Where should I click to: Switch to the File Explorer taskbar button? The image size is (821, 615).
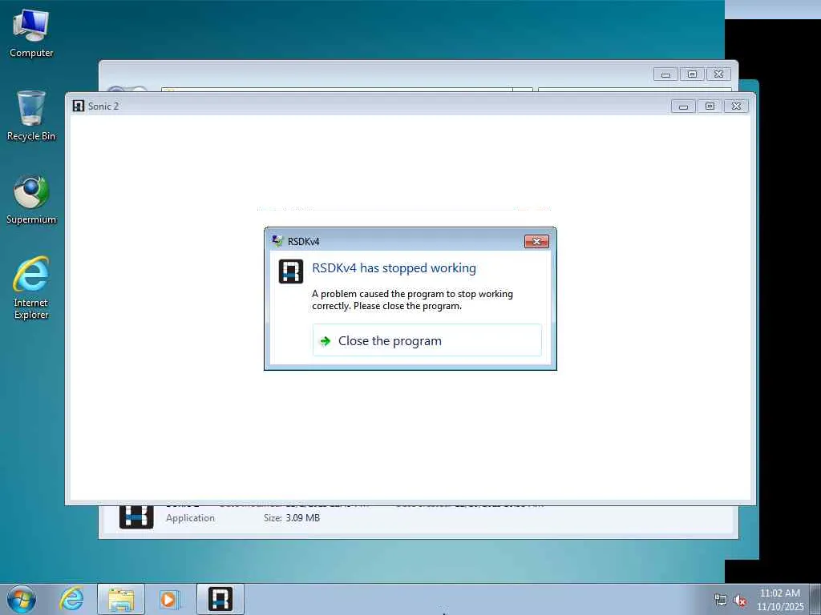[121, 599]
